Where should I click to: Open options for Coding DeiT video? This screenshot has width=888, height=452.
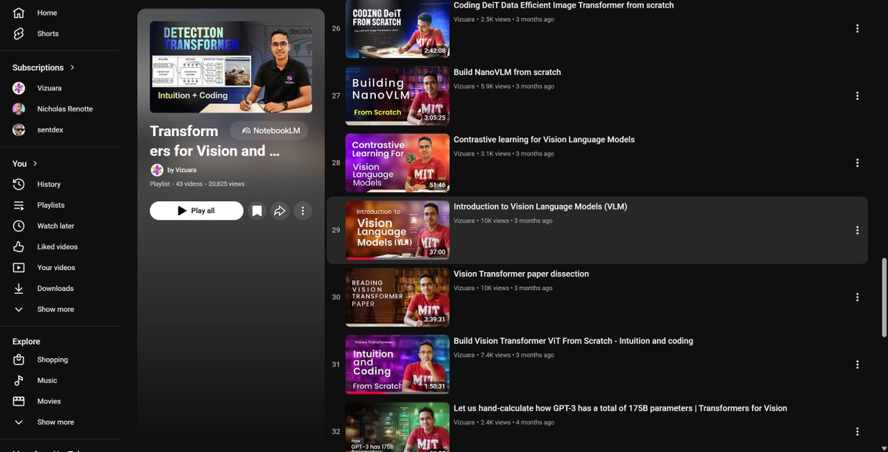857,29
